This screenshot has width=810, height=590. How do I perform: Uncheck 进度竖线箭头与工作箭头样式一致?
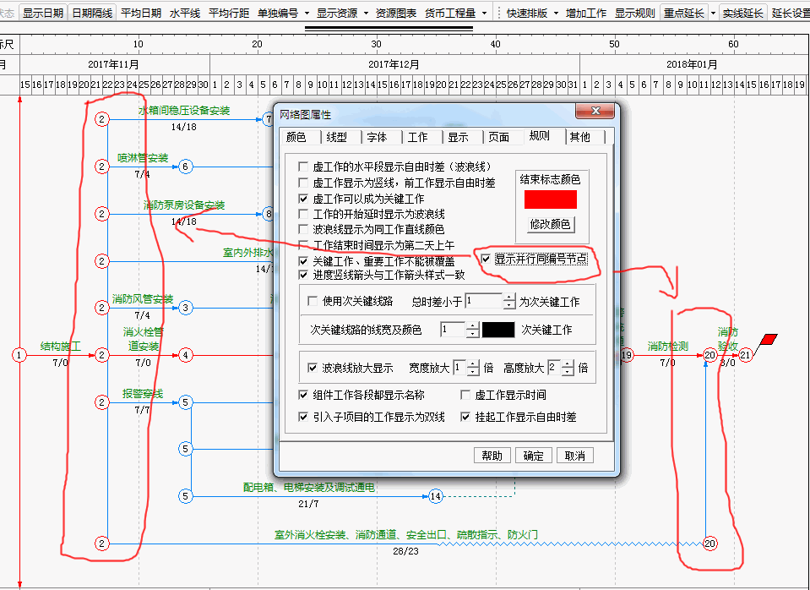303,275
